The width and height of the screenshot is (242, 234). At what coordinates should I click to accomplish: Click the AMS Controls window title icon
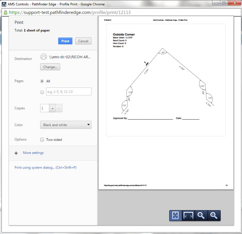point(4,4)
